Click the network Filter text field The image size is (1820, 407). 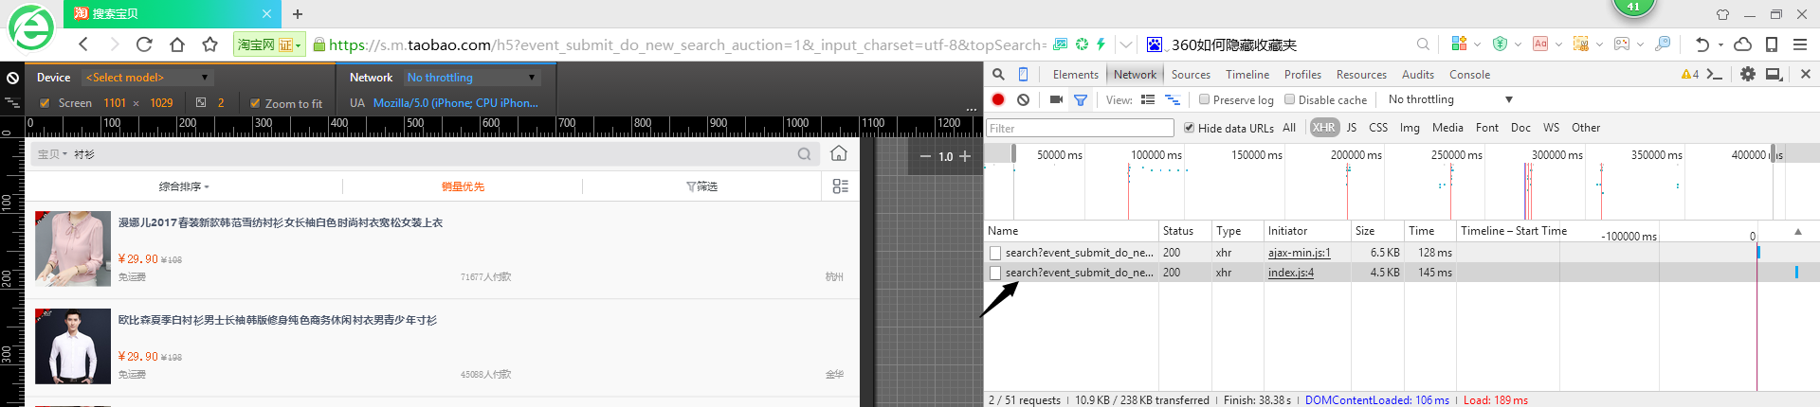1080,128
